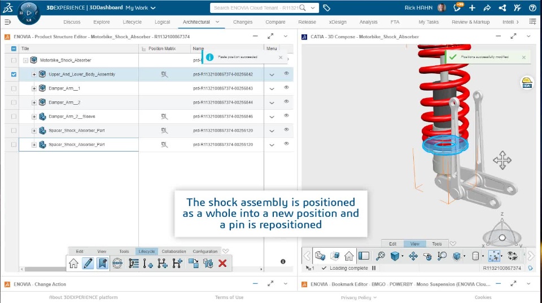Open the Architectural tab dropdown chevron
The width and height of the screenshot is (542, 303).
[x=217, y=22]
